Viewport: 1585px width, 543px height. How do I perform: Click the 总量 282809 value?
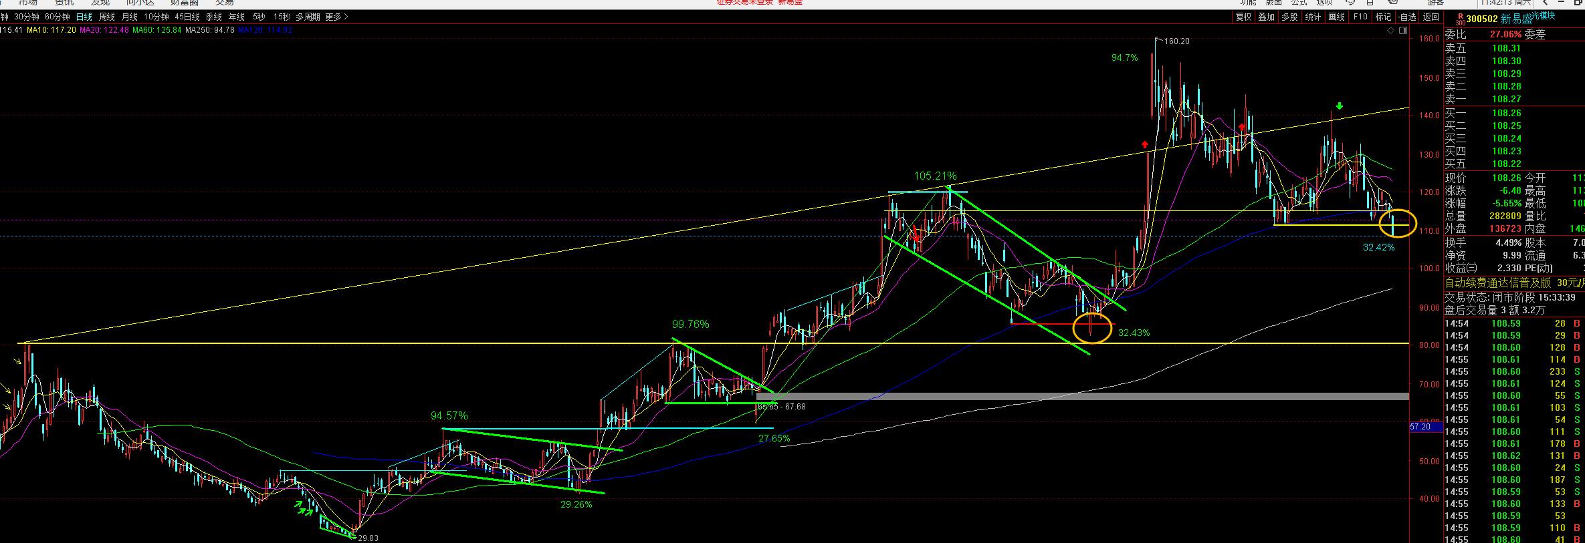pos(1505,216)
